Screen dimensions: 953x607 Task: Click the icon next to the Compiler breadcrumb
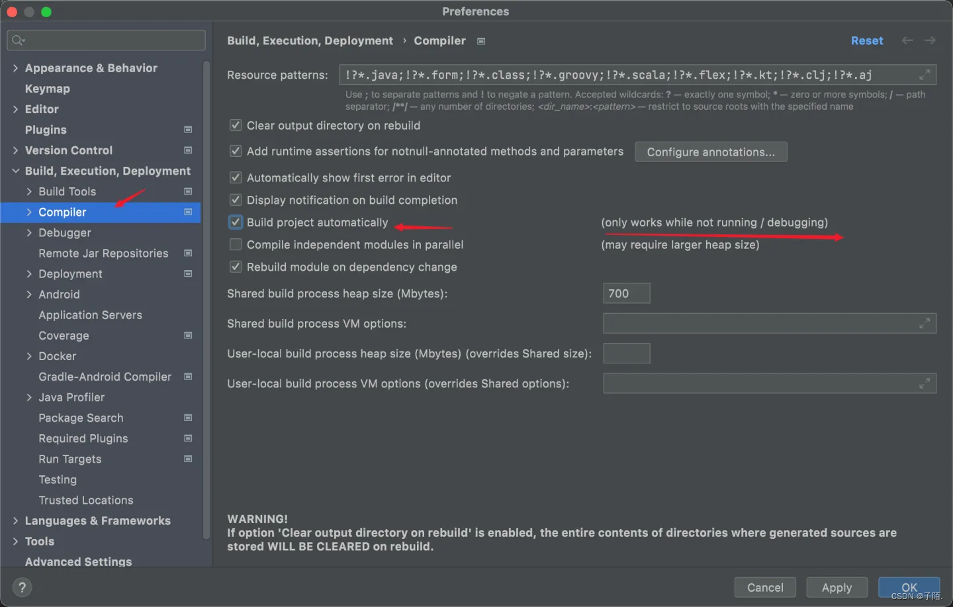(481, 41)
